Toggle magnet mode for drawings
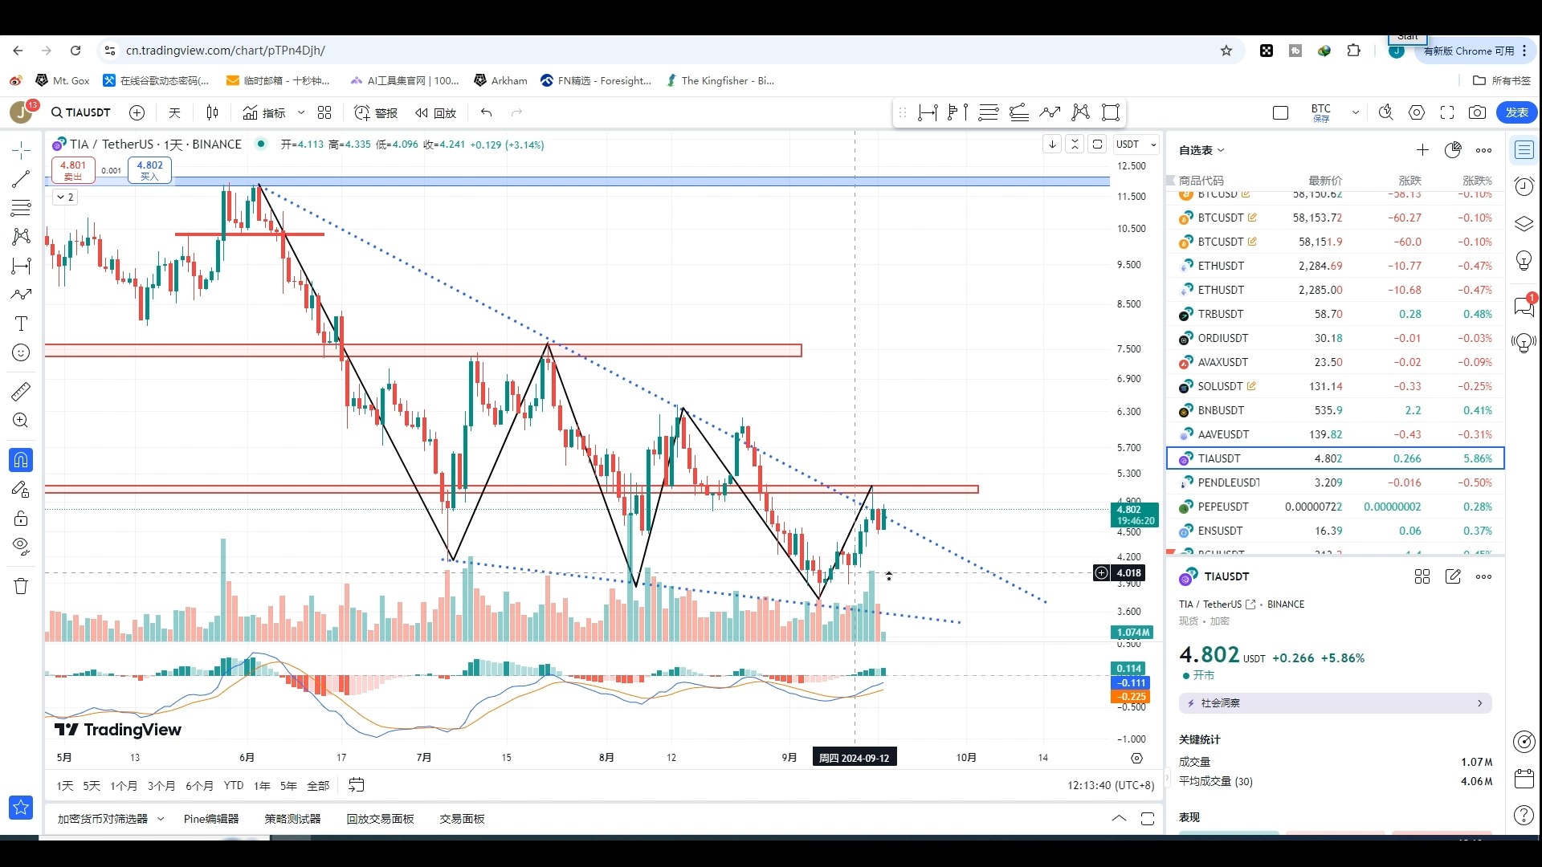The image size is (1542, 867). point(21,460)
